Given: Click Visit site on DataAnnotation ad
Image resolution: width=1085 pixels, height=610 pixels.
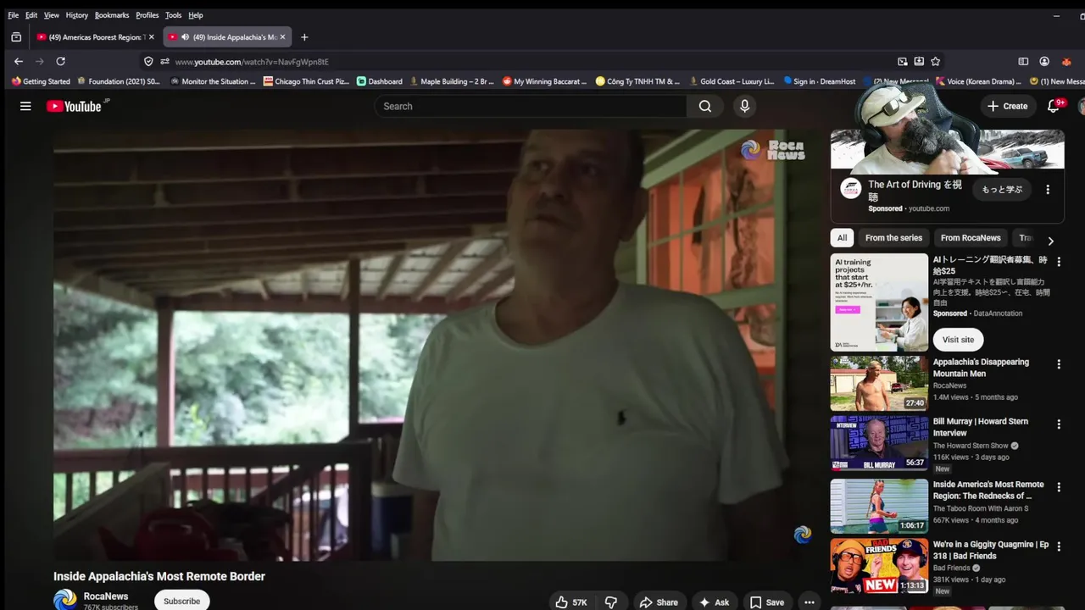Looking at the screenshot, I should 958,340.
